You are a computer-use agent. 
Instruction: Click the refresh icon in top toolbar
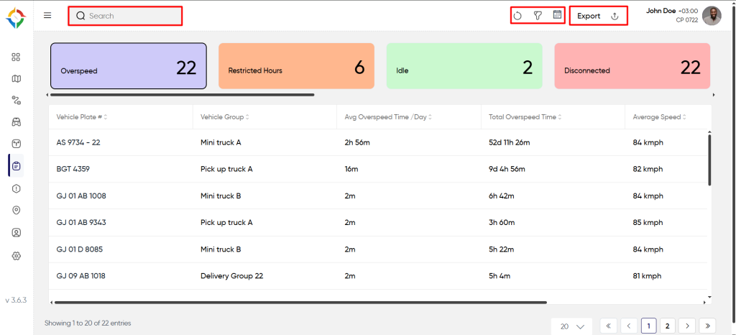(517, 16)
